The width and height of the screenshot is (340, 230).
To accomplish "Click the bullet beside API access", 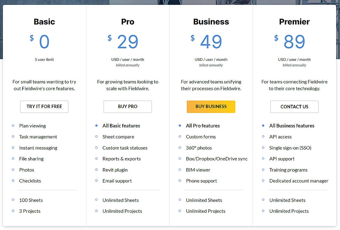I will click(263, 137).
